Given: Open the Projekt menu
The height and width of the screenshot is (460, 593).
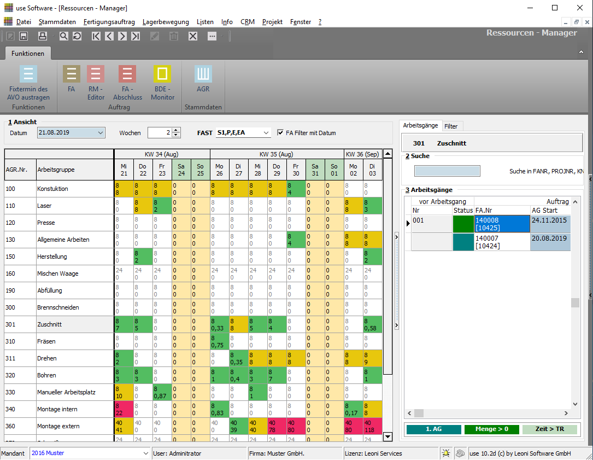Looking at the screenshot, I should 272,22.
